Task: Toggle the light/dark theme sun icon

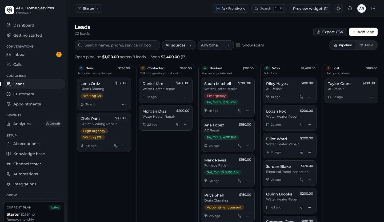Action: pos(339,8)
